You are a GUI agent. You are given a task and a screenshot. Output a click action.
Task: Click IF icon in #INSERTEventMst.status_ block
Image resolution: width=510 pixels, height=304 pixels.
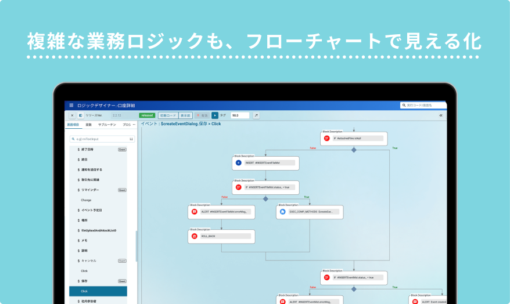tap(327, 277)
